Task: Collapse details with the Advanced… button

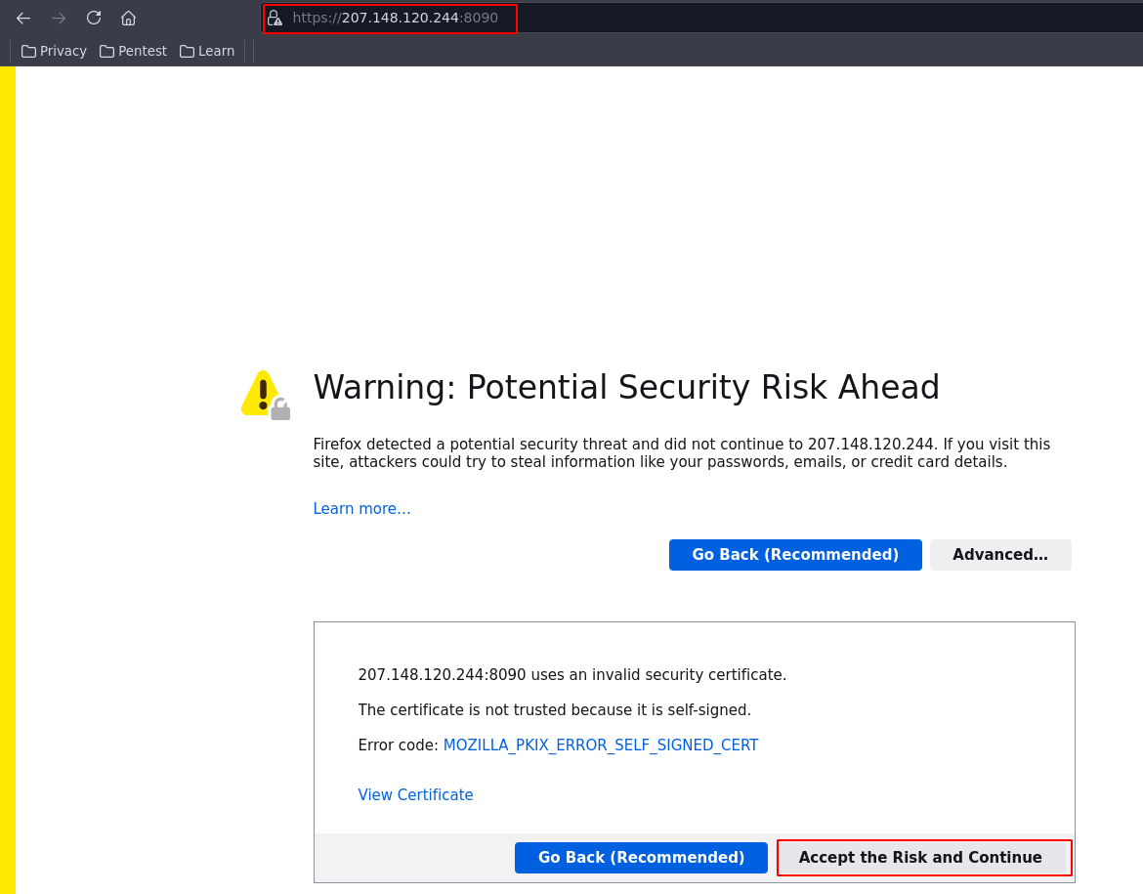Action: [x=1000, y=555]
